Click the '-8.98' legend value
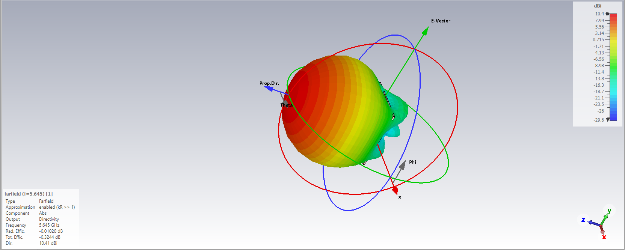 click(599, 66)
